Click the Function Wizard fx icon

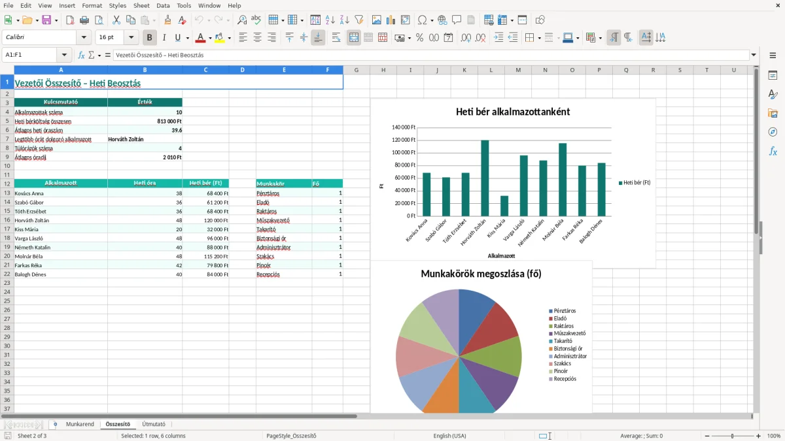click(x=81, y=56)
